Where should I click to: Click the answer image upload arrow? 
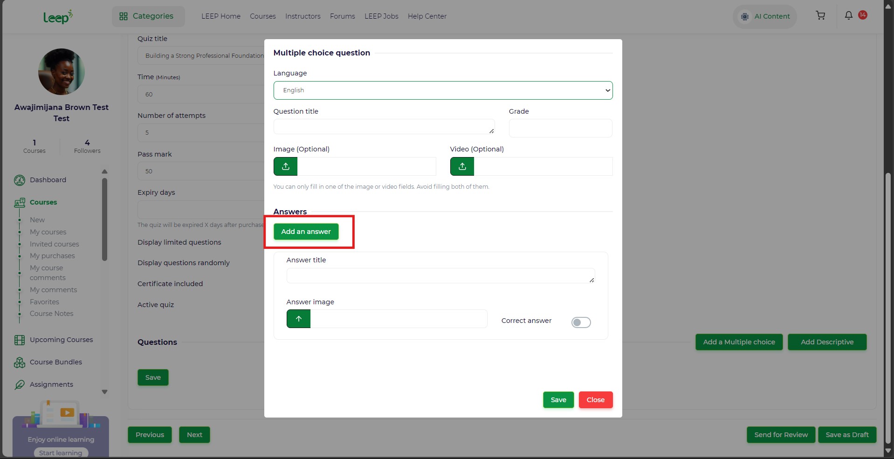click(298, 319)
